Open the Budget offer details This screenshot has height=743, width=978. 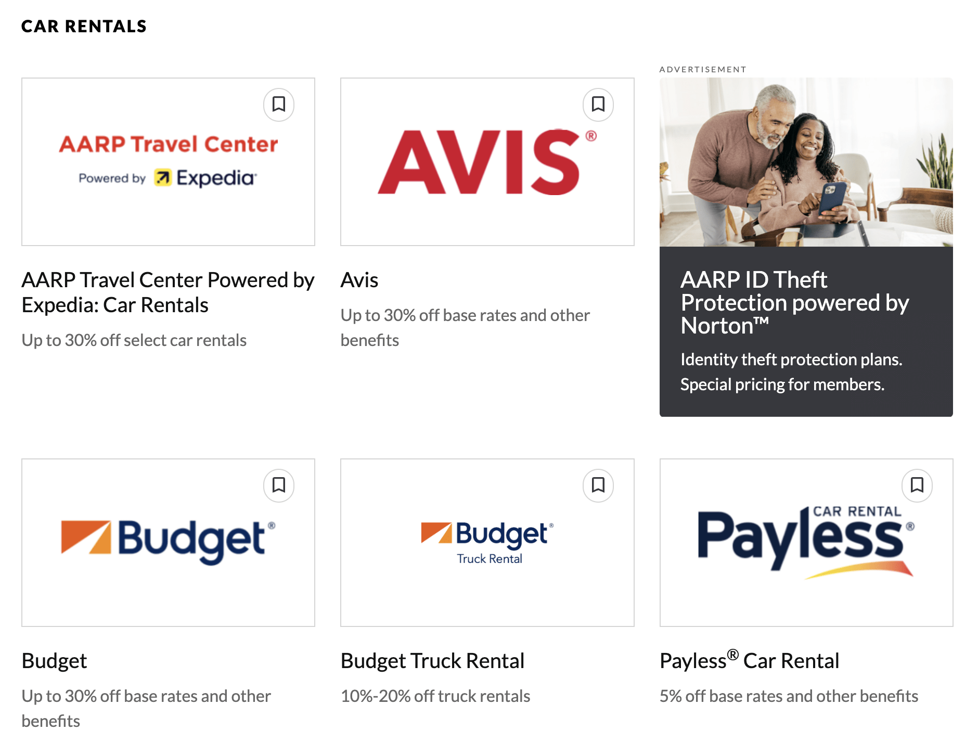(x=54, y=660)
